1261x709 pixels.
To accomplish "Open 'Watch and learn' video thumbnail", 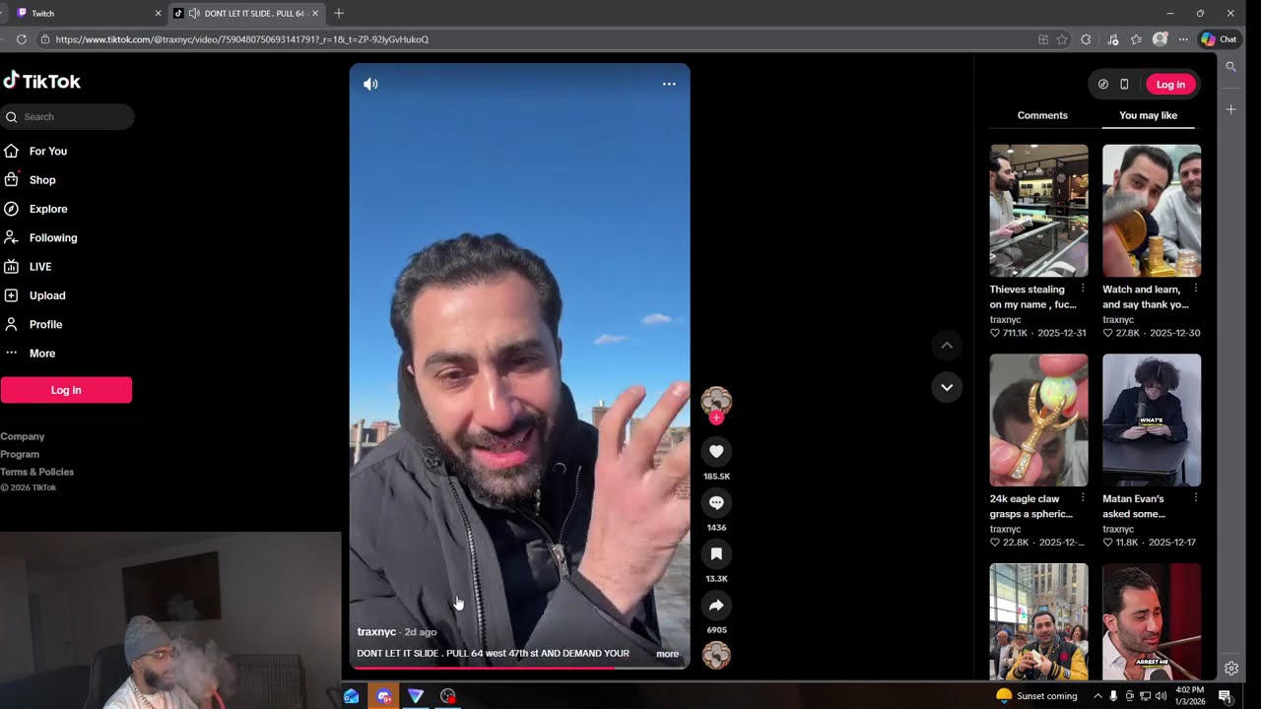I will click(x=1152, y=211).
